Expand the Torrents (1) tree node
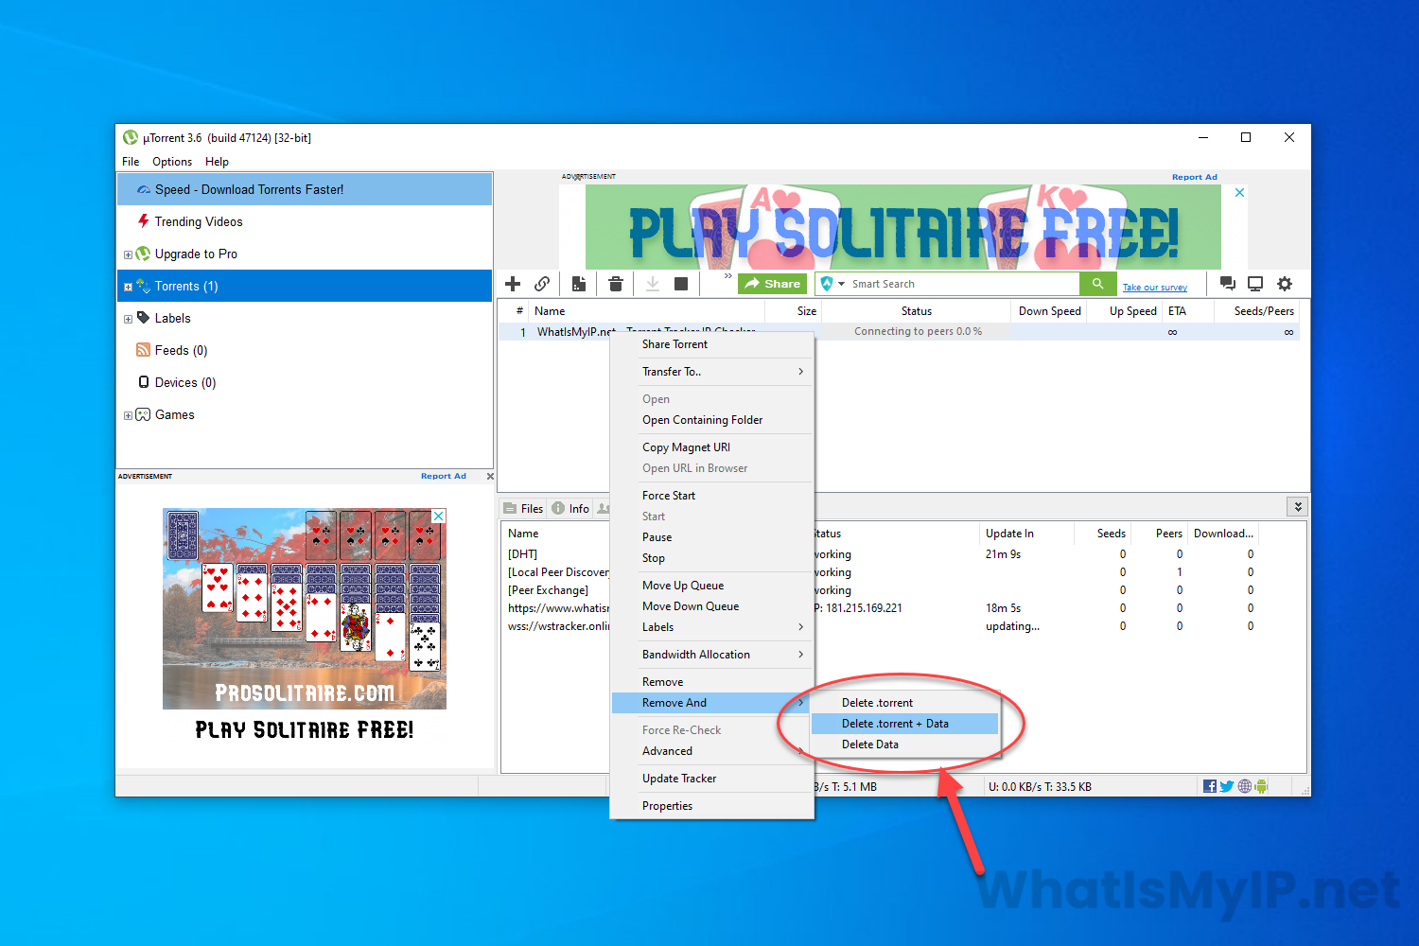The image size is (1419, 946). tap(128, 287)
